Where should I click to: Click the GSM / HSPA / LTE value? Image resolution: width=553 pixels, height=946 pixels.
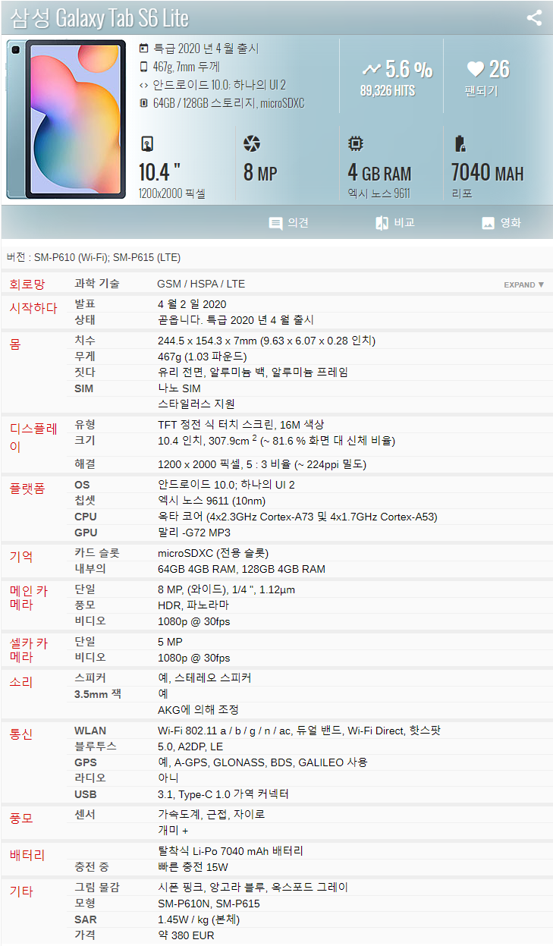(x=201, y=284)
